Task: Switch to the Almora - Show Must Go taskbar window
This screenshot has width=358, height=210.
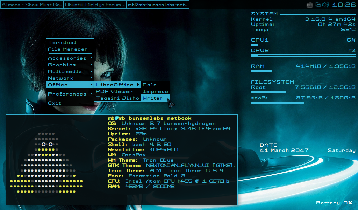Action: [x=32, y=5]
